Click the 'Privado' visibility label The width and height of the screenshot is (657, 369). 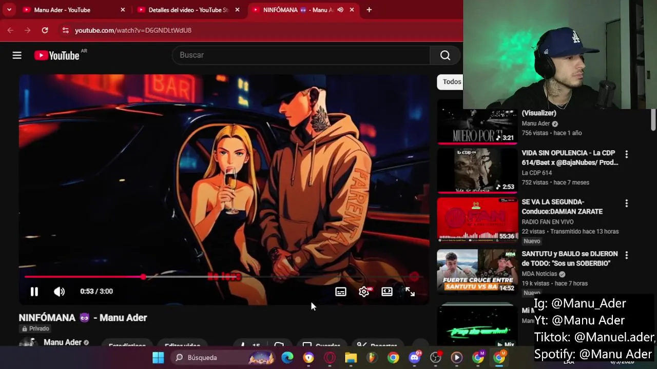(x=35, y=329)
